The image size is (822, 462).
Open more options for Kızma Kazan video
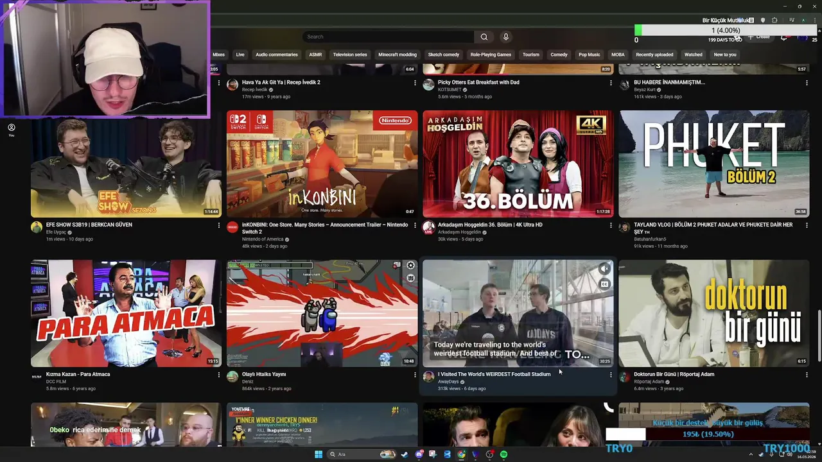[219, 375]
